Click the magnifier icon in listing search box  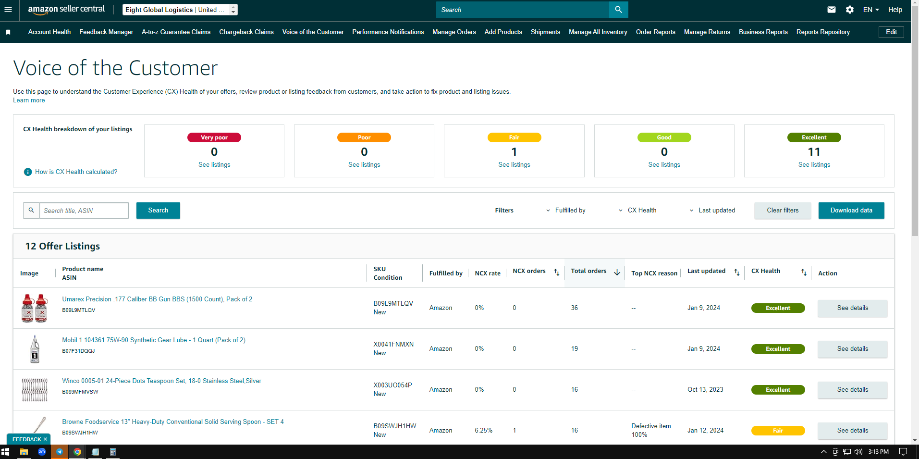31,211
